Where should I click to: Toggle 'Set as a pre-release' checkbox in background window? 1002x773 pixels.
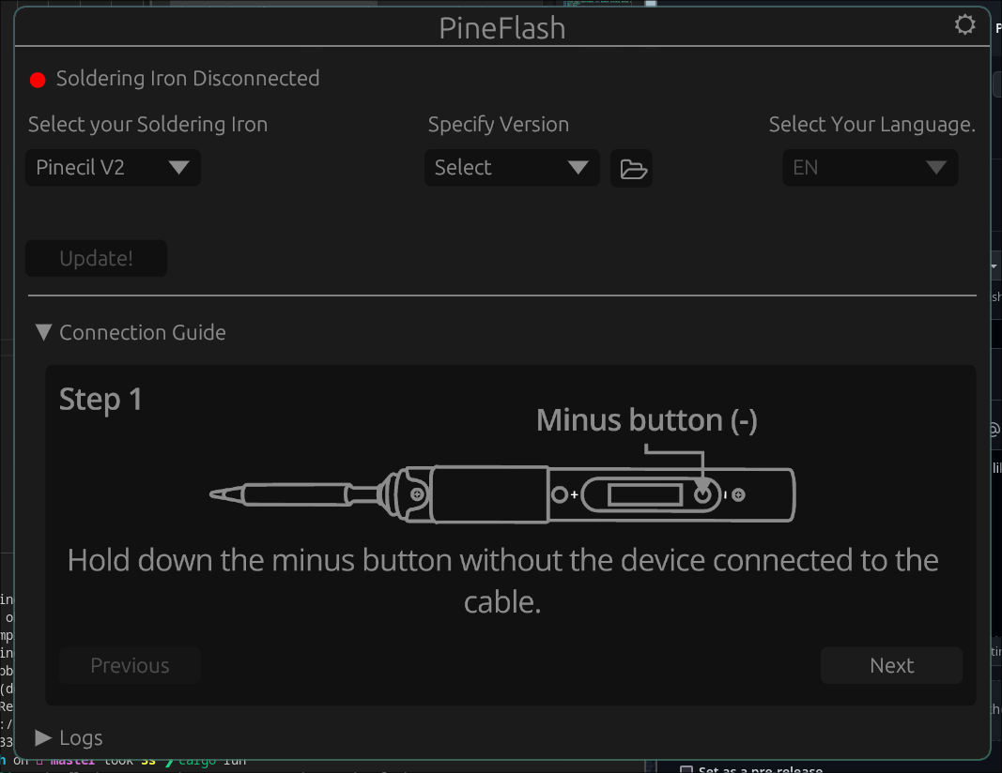686,770
